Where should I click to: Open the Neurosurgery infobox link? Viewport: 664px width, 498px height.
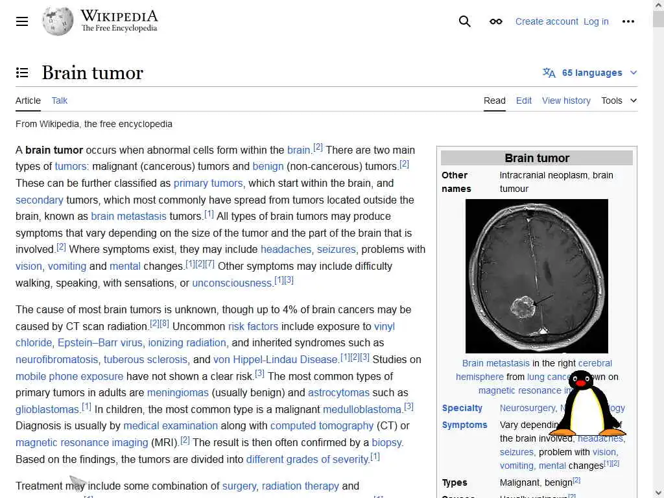[527, 409]
